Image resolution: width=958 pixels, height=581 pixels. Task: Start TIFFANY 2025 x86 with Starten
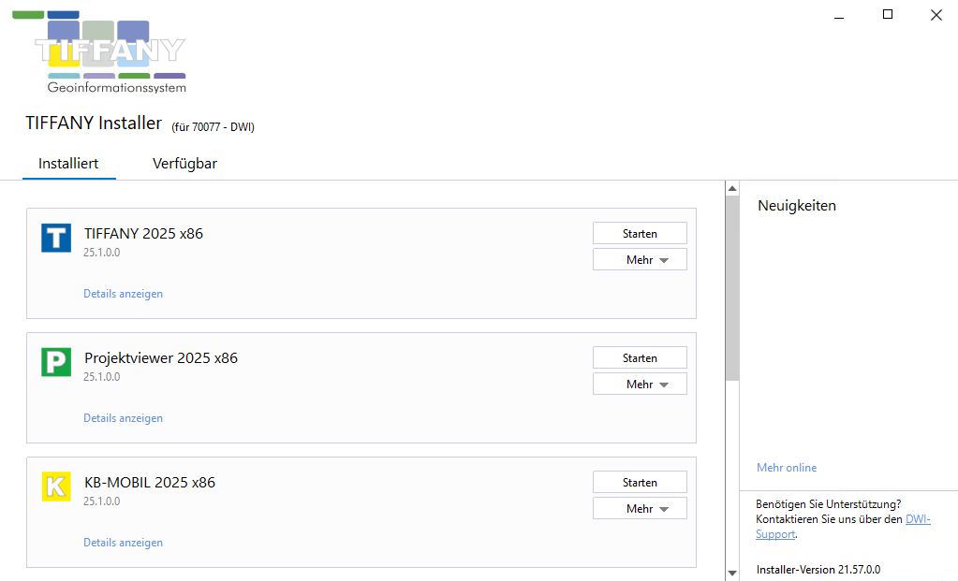640,234
